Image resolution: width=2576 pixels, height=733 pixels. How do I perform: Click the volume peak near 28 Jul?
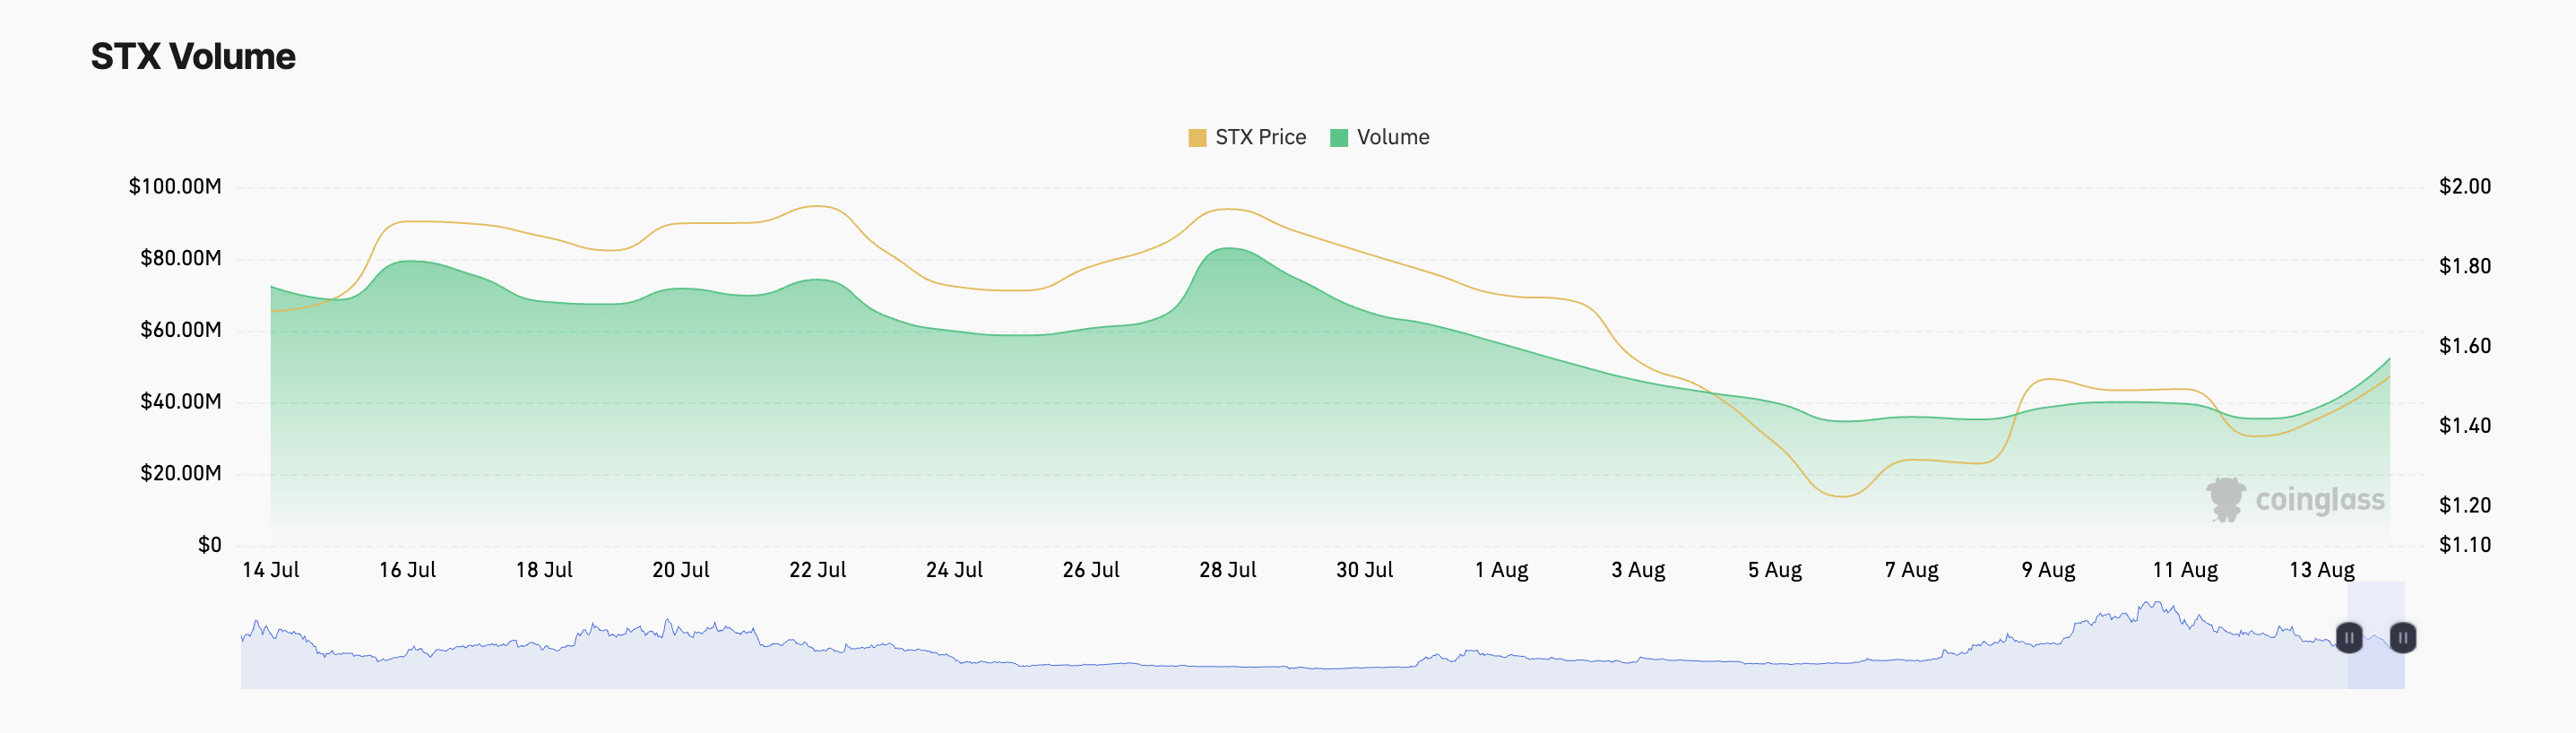pyautogui.click(x=1229, y=248)
